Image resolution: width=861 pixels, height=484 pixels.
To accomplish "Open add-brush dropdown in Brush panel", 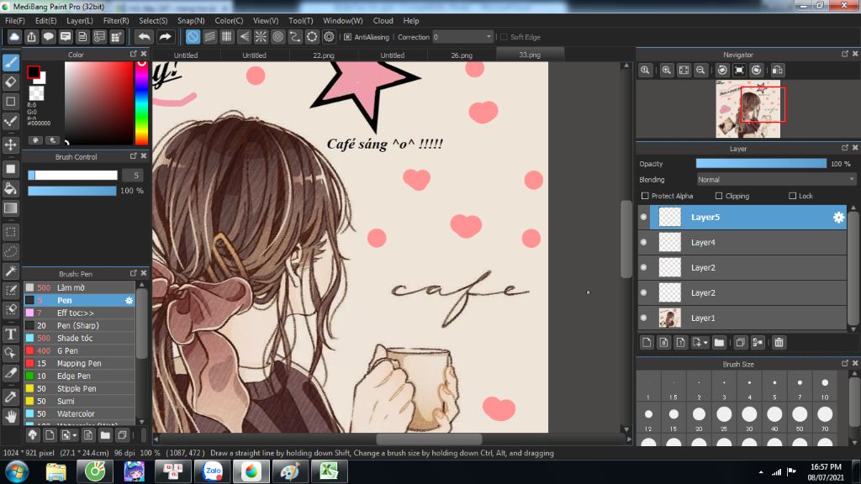I will 75,436.
